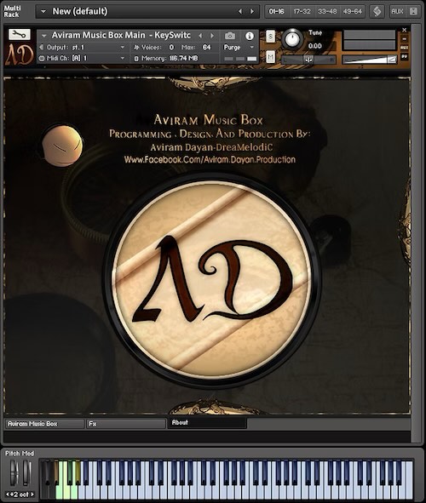Screen dimensions: 426x503
Task: Open the Midi Ch dropdown
Action: (123, 59)
